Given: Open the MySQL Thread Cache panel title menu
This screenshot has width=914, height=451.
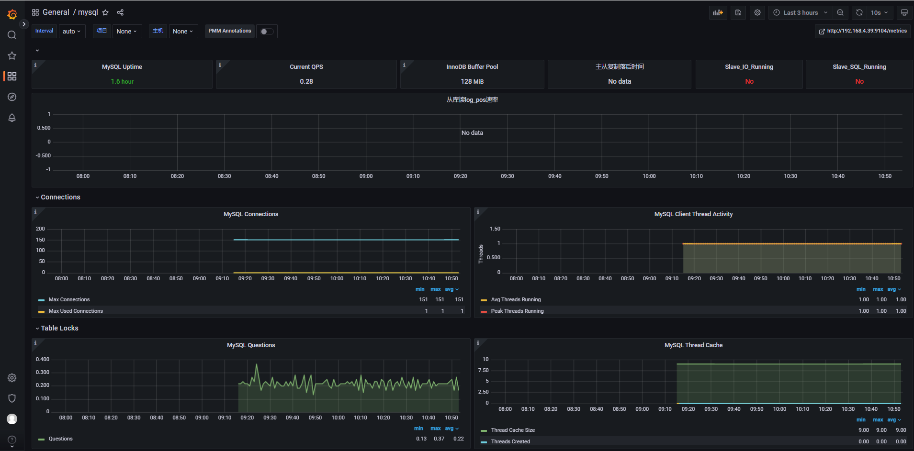Looking at the screenshot, I should (x=693, y=345).
